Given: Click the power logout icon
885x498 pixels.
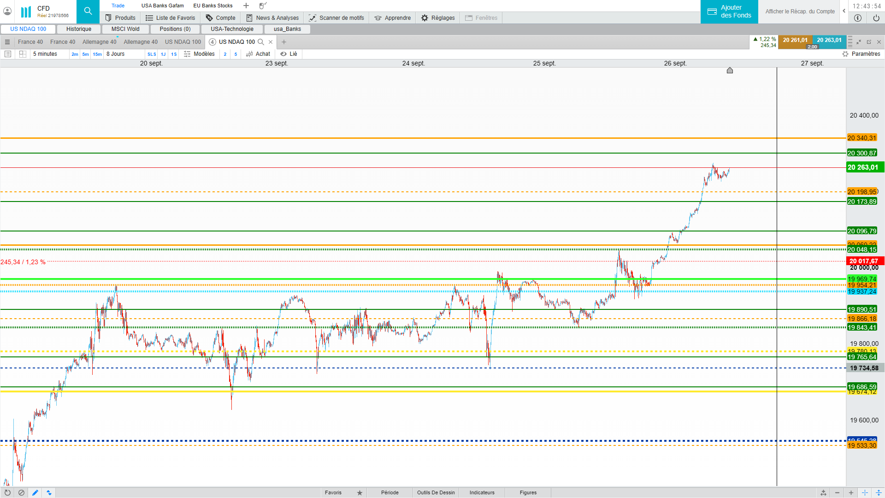Looking at the screenshot, I should [x=876, y=18].
